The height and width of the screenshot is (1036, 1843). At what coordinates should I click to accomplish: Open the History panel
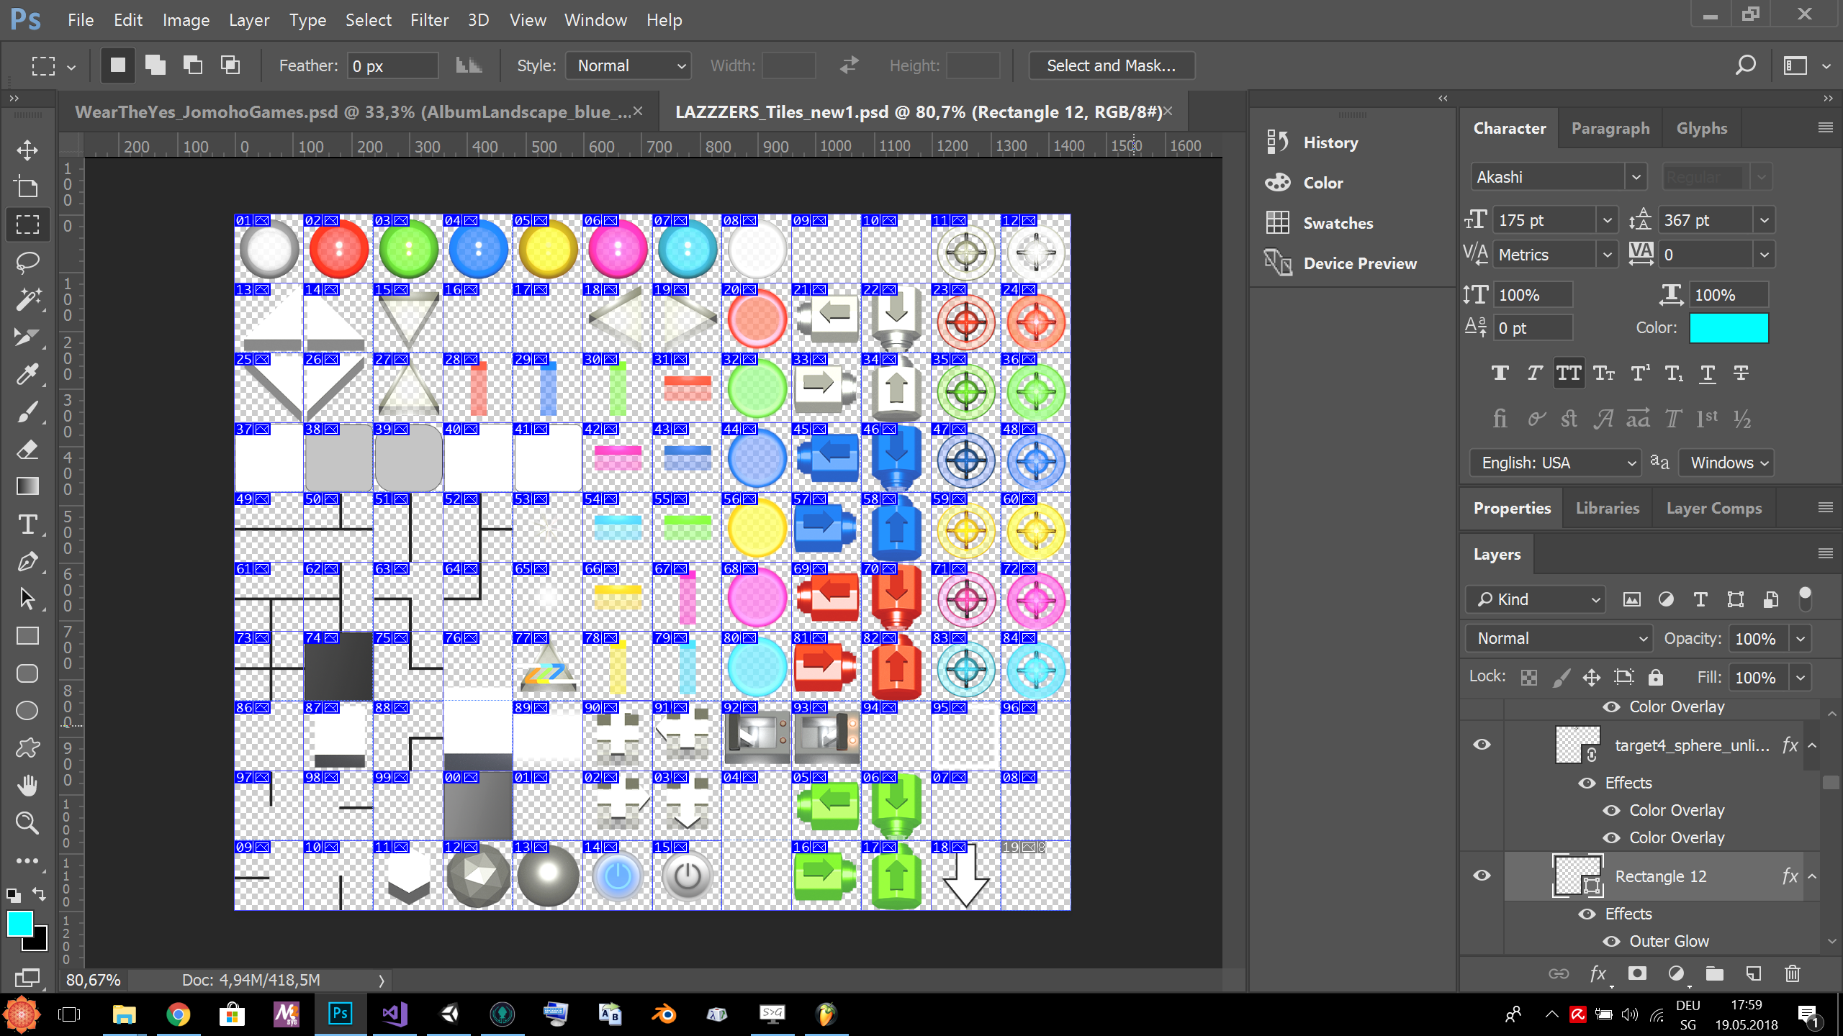pyautogui.click(x=1330, y=142)
